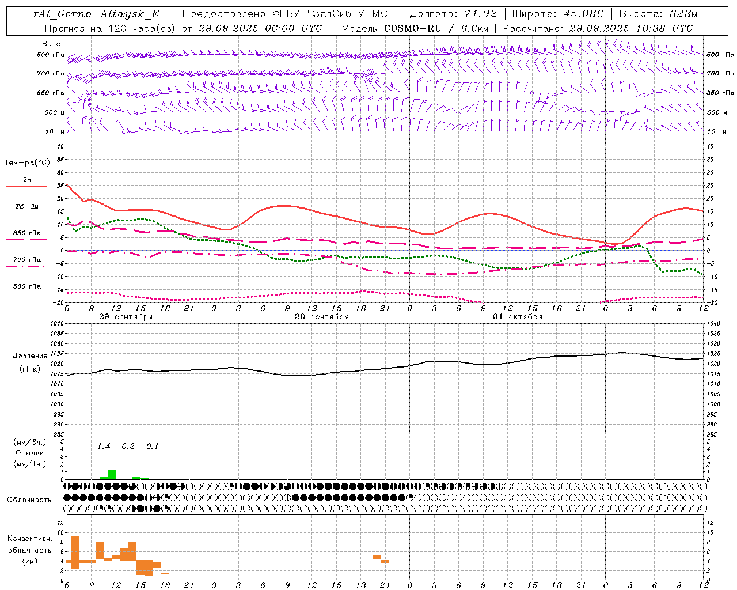
Task: Click the 01 октября date label
Action: (x=517, y=317)
